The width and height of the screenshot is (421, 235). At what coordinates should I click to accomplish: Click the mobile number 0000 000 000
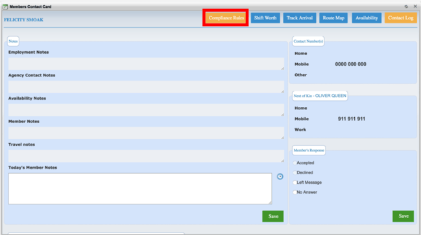coord(350,64)
